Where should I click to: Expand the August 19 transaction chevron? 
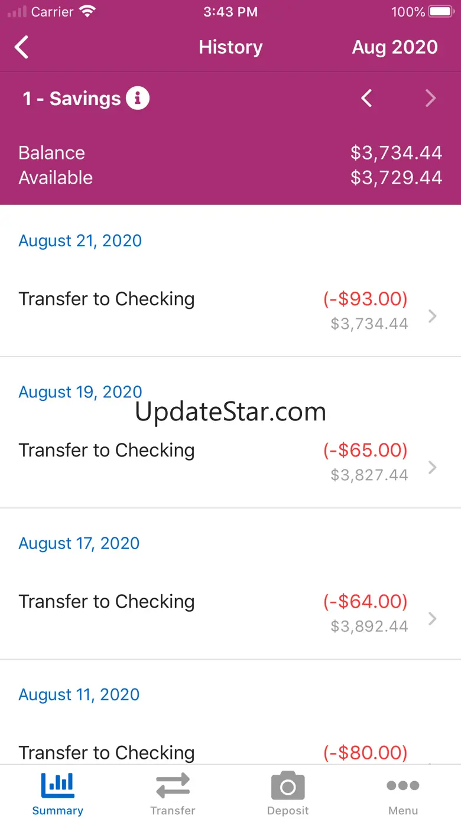433,467
